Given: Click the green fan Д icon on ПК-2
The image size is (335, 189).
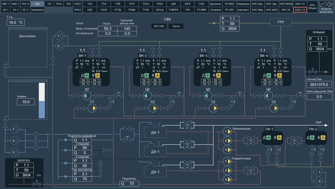Looking at the screenshot, I should tap(312, 138).
